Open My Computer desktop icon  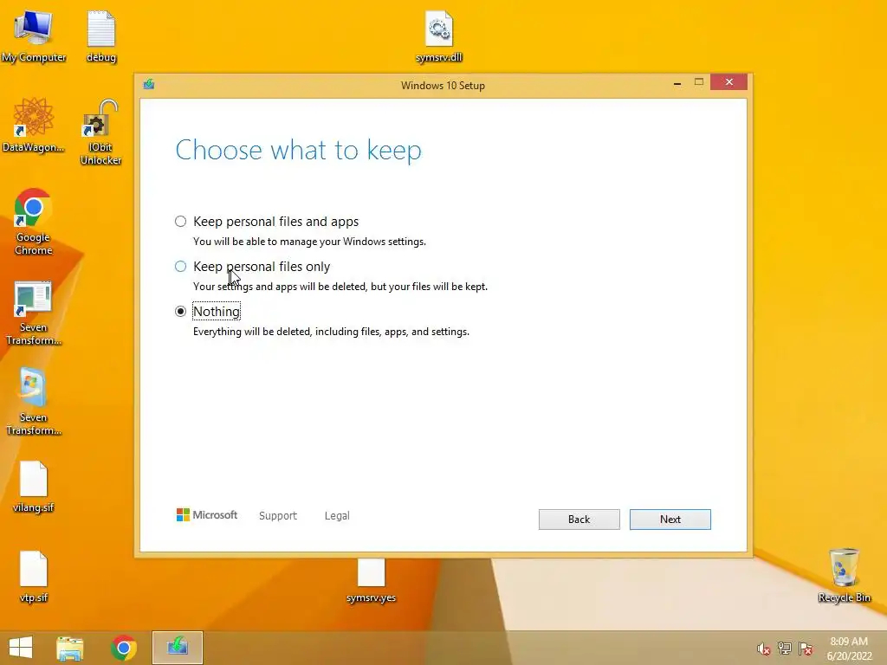pyautogui.click(x=34, y=36)
